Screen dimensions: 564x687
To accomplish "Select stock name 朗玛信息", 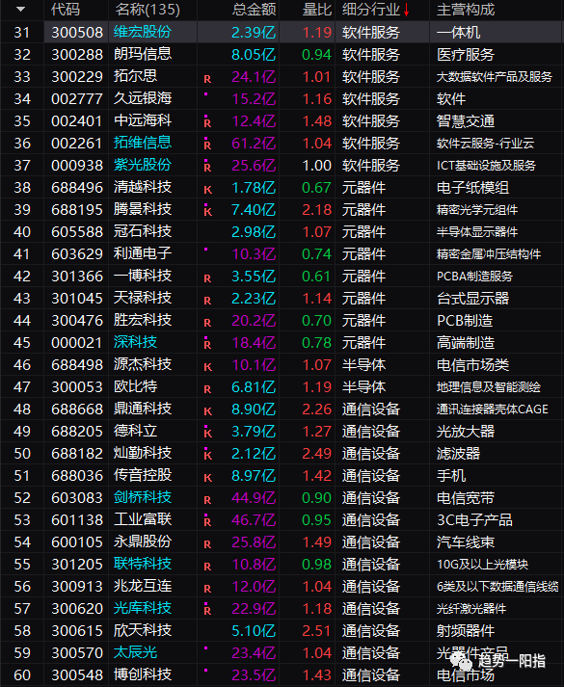I will (143, 54).
